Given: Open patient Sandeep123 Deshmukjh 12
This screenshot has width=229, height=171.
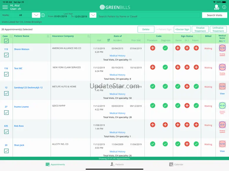Looking at the screenshot, I should [x=28, y=87].
